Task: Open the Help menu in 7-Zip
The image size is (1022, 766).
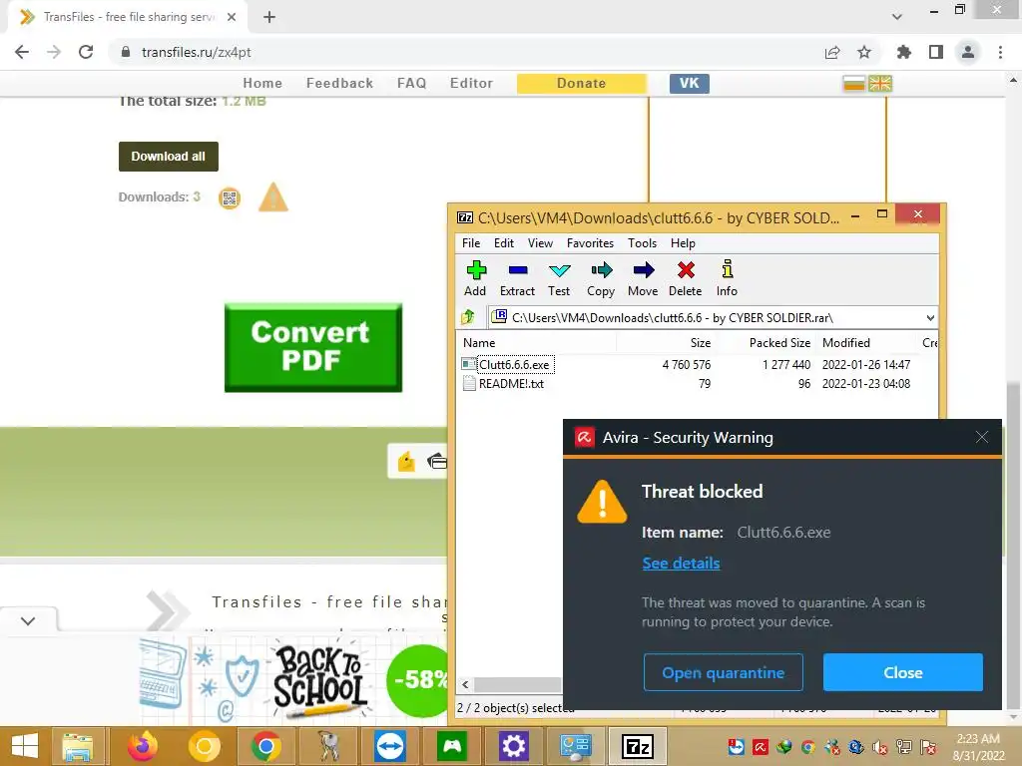Action: pyautogui.click(x=683, y=243)
